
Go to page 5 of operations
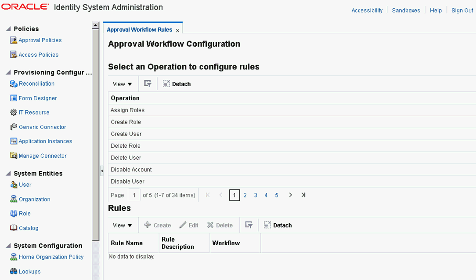point(277,195)
